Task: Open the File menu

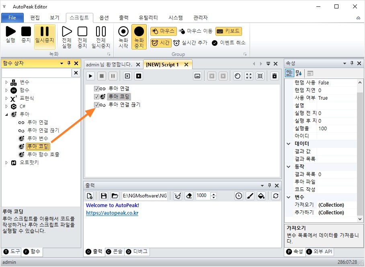Action: [x=12, y=18]
